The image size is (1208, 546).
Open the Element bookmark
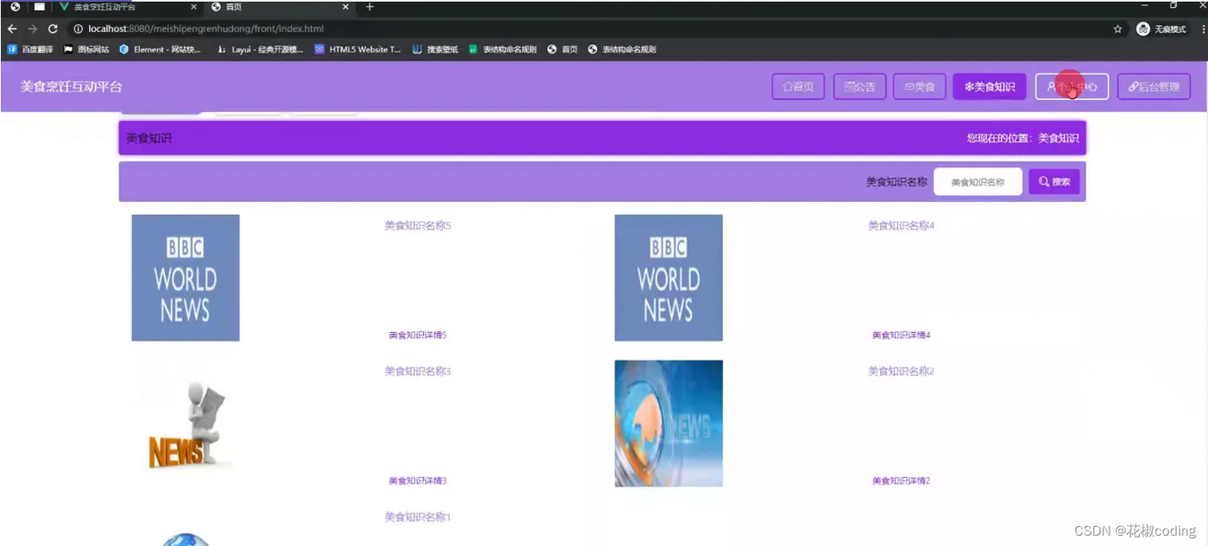(x=160, y=49)
